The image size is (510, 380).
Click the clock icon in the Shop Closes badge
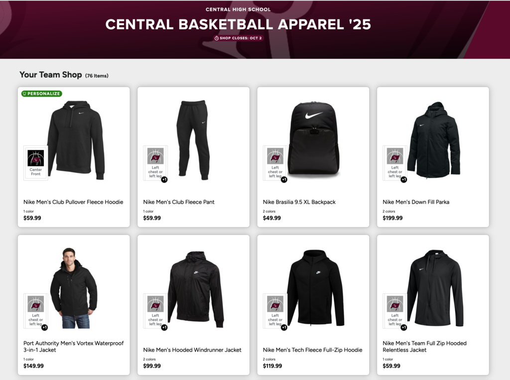pos(217,38)
